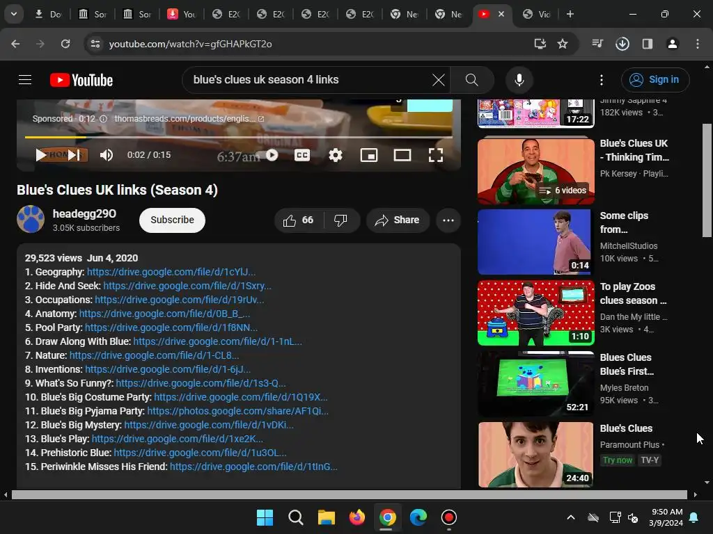Image resolution: width=713 pixels, height=534 pixels.
Task: Switch to the 'Vid' tab
Action: 537,14
